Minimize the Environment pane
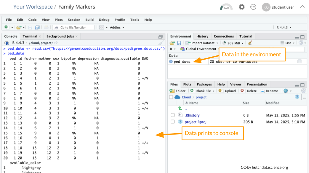 (x=297, y=37)
